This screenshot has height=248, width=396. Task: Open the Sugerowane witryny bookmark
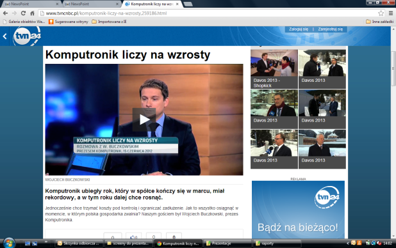[69, 22]
